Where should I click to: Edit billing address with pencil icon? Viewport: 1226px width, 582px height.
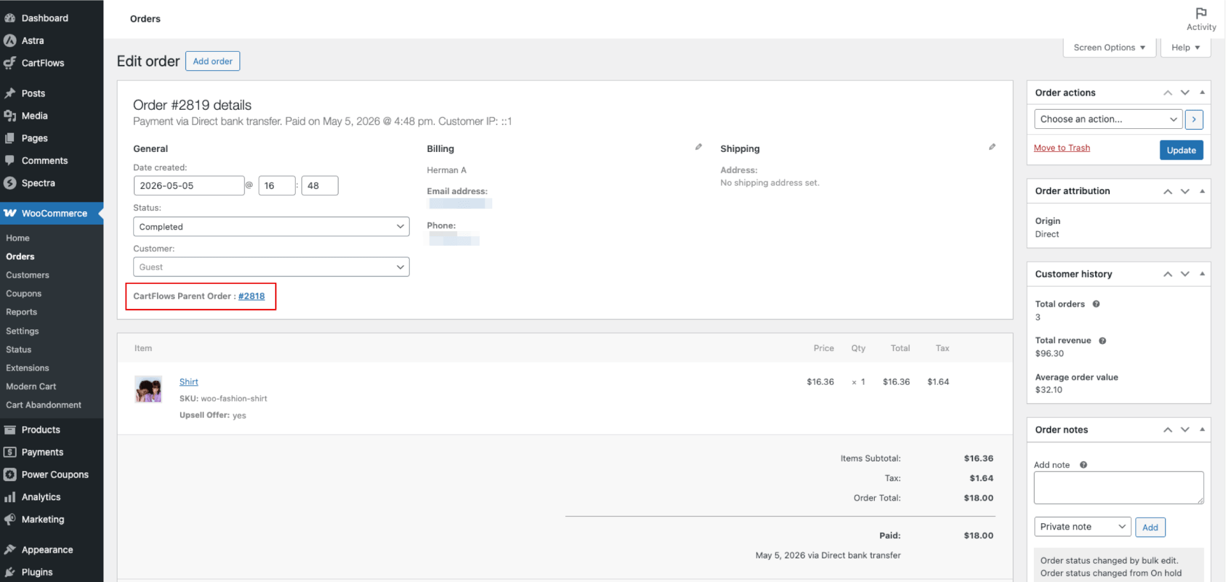[x=699, y=147]
